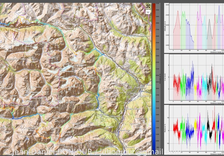Open the map layers control button
The width and height of the screenshot is (224, 156).
click(148, 12)
